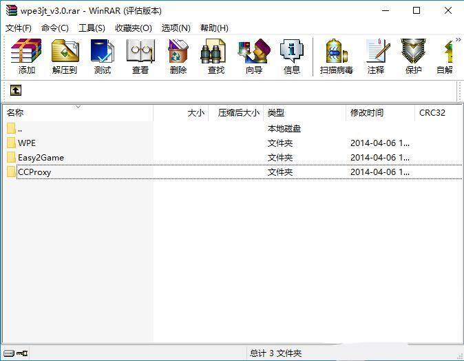Go up one level with arrow button
The height and width of the screenshot is (361, 464).
click(x=16, y=90)
